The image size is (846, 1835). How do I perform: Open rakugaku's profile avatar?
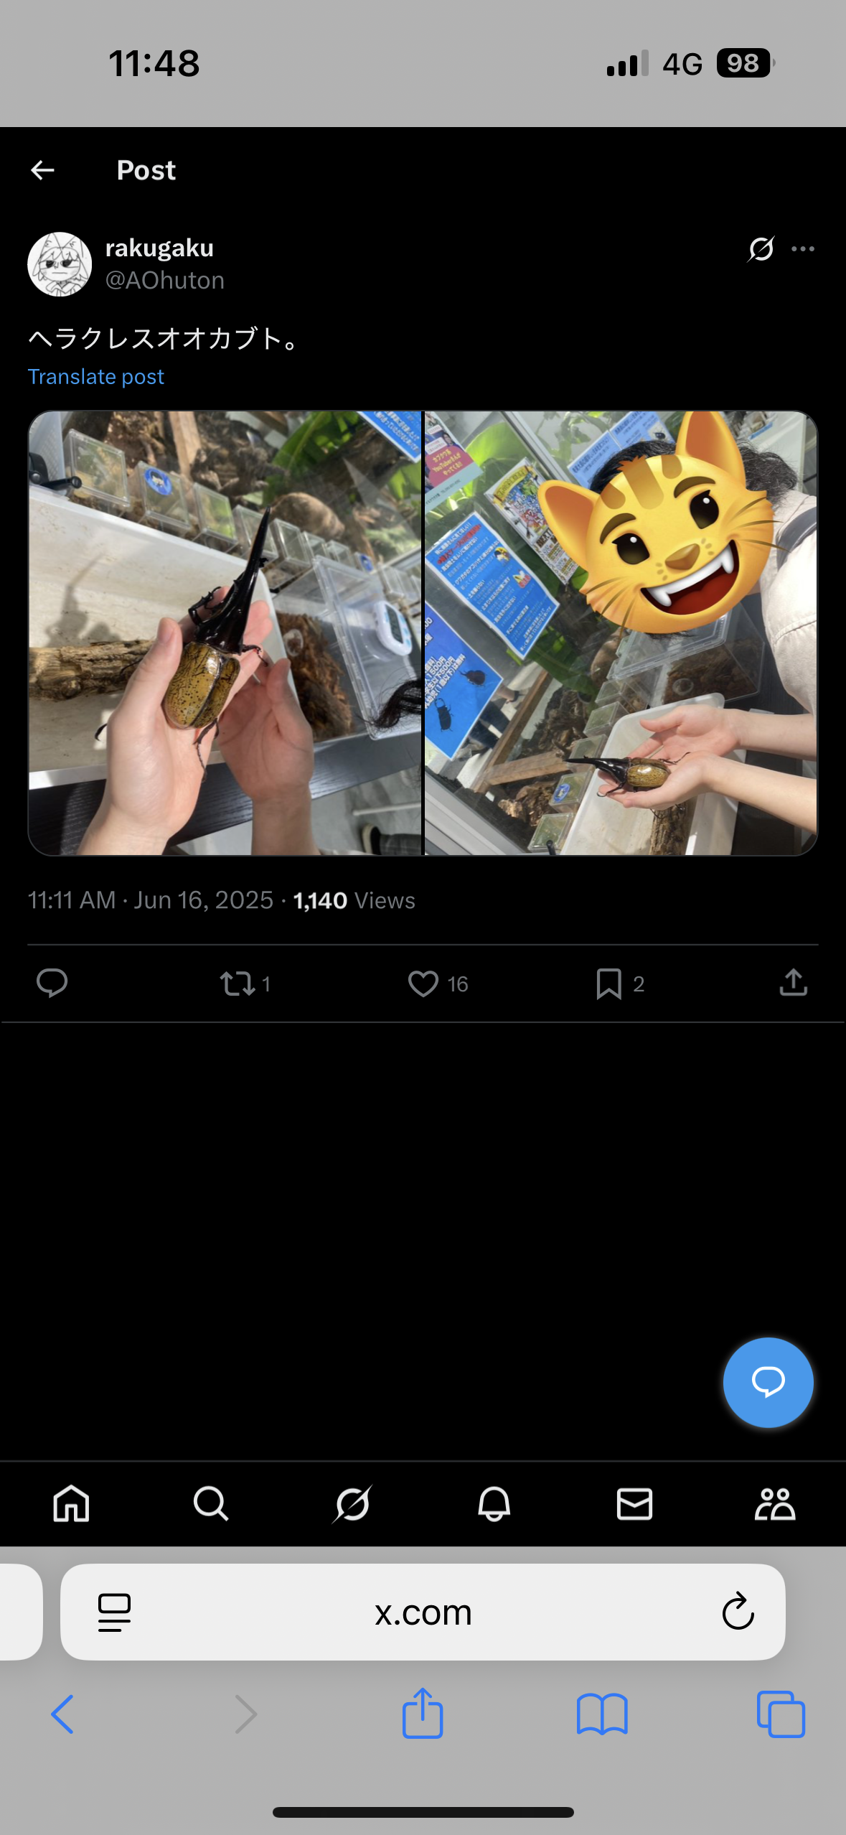tap(60, 264)
